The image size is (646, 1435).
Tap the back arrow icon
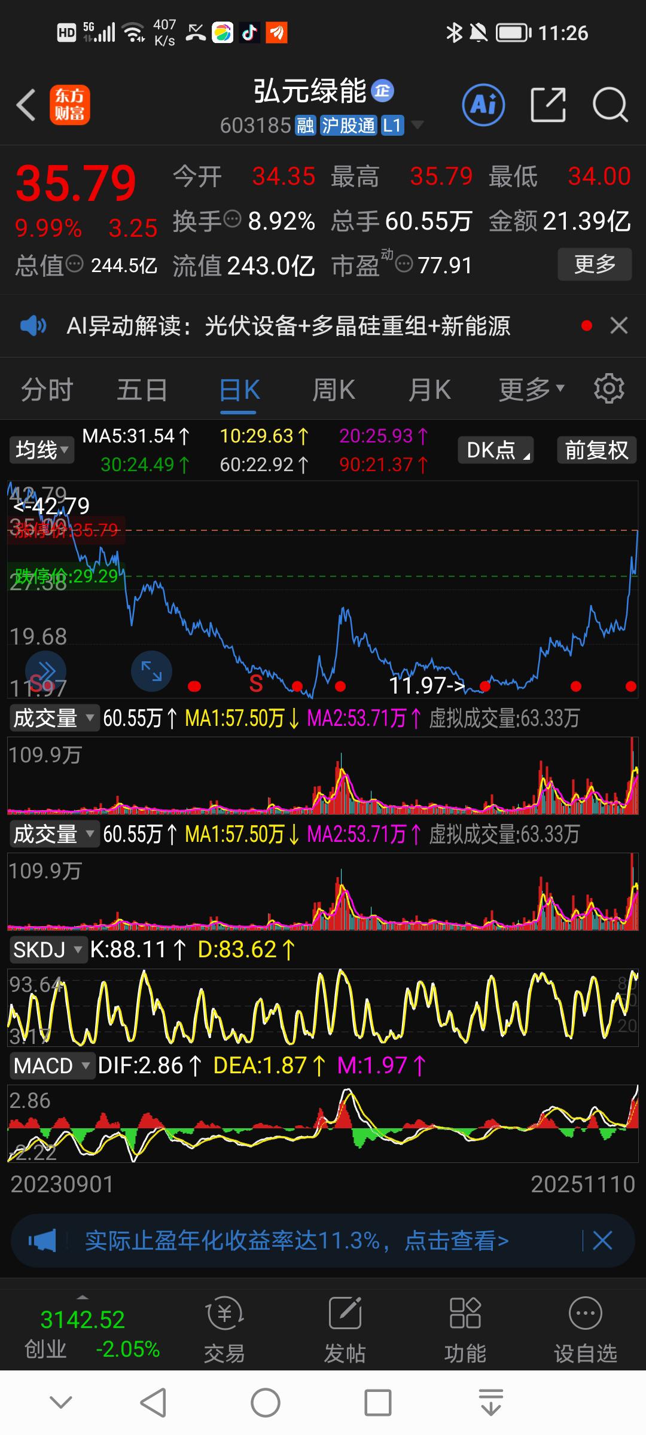click(x=26, y=106)
